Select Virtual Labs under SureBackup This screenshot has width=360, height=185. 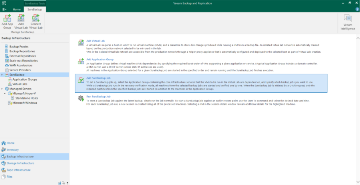tap(20, 84)
